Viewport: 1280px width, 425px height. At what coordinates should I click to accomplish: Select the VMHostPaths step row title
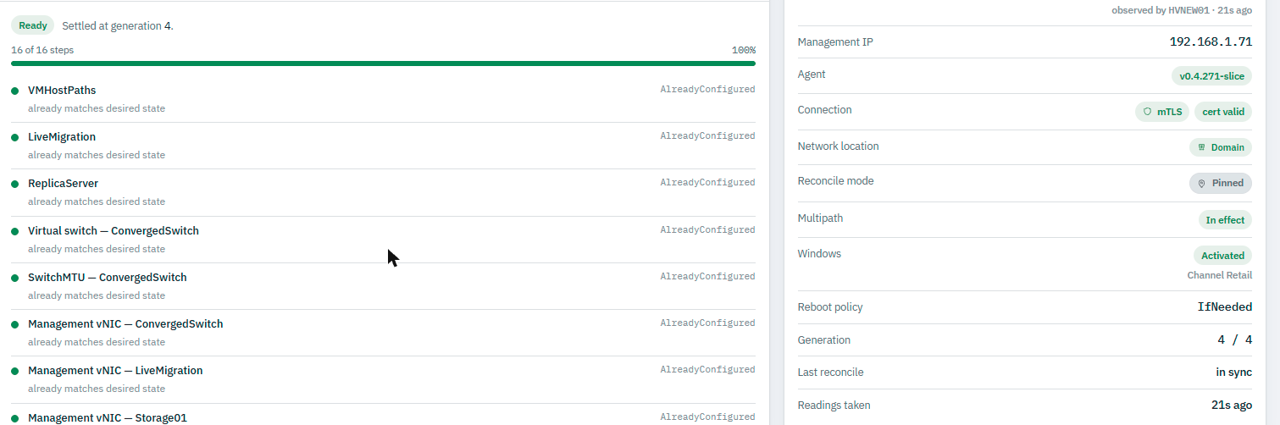(62, 91)
